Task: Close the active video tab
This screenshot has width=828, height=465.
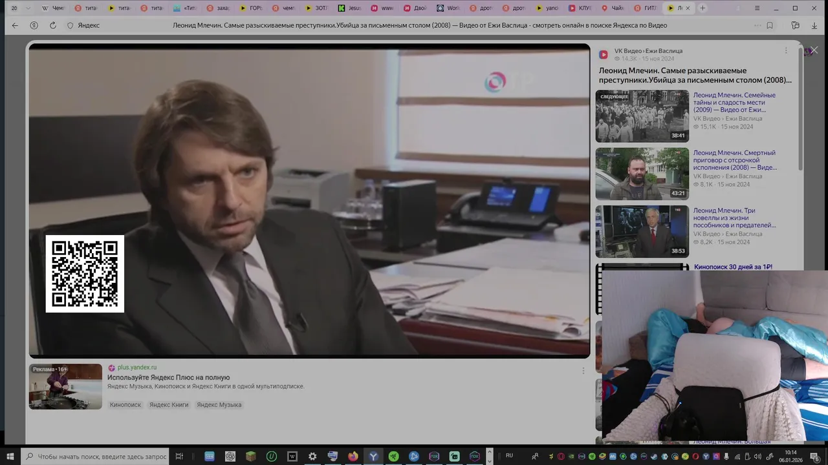Action: click(688, 8)
